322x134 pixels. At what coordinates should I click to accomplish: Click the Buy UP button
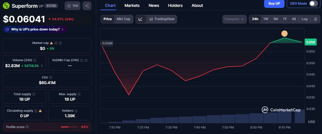coord(274,4)
